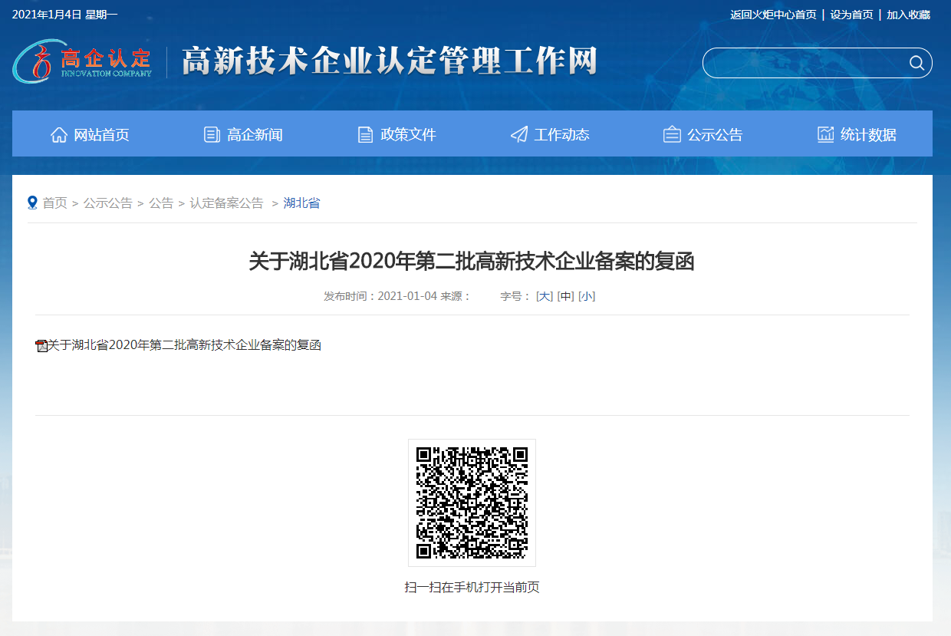Click the 高企认定 Innovation Company logo
This screenshot has width=951, height=636.
pyautogui.click(x=83, y=61)
